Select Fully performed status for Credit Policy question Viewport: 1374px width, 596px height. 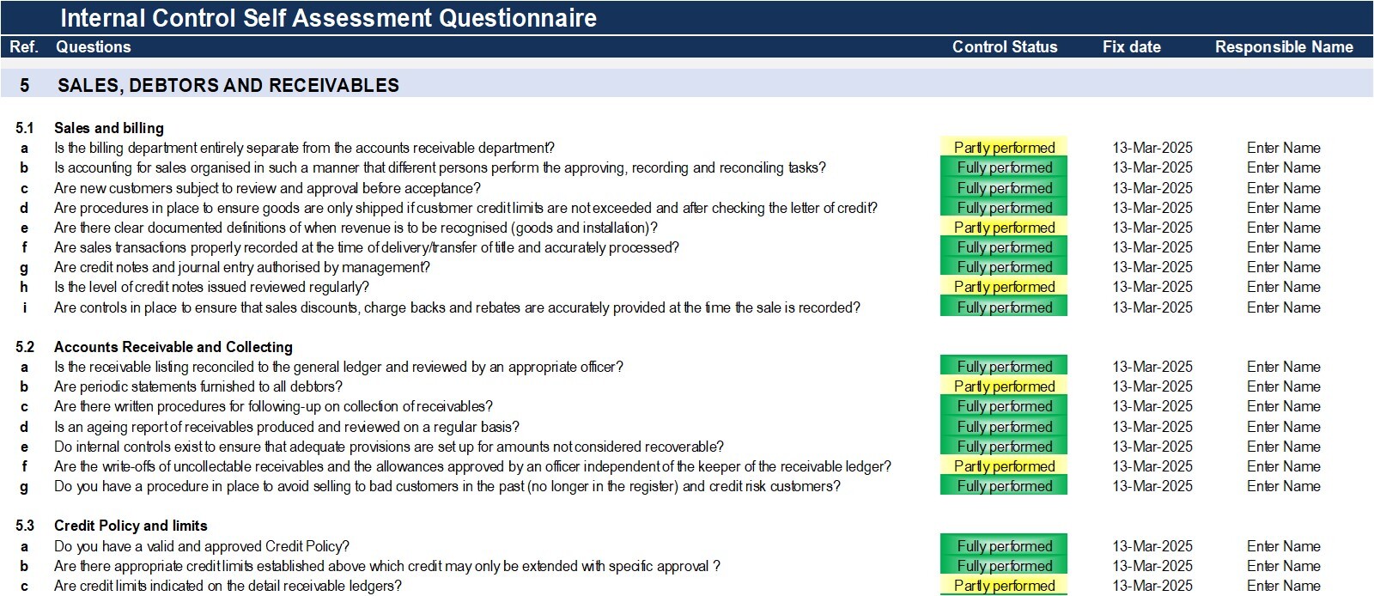point(1003,546)
